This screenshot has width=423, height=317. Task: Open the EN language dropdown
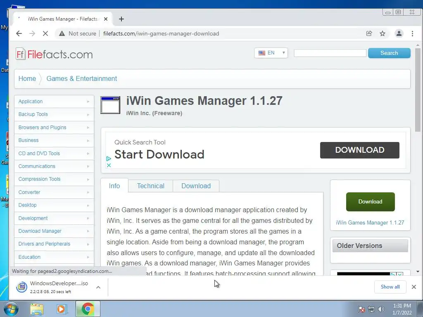[x=271, y=53]
